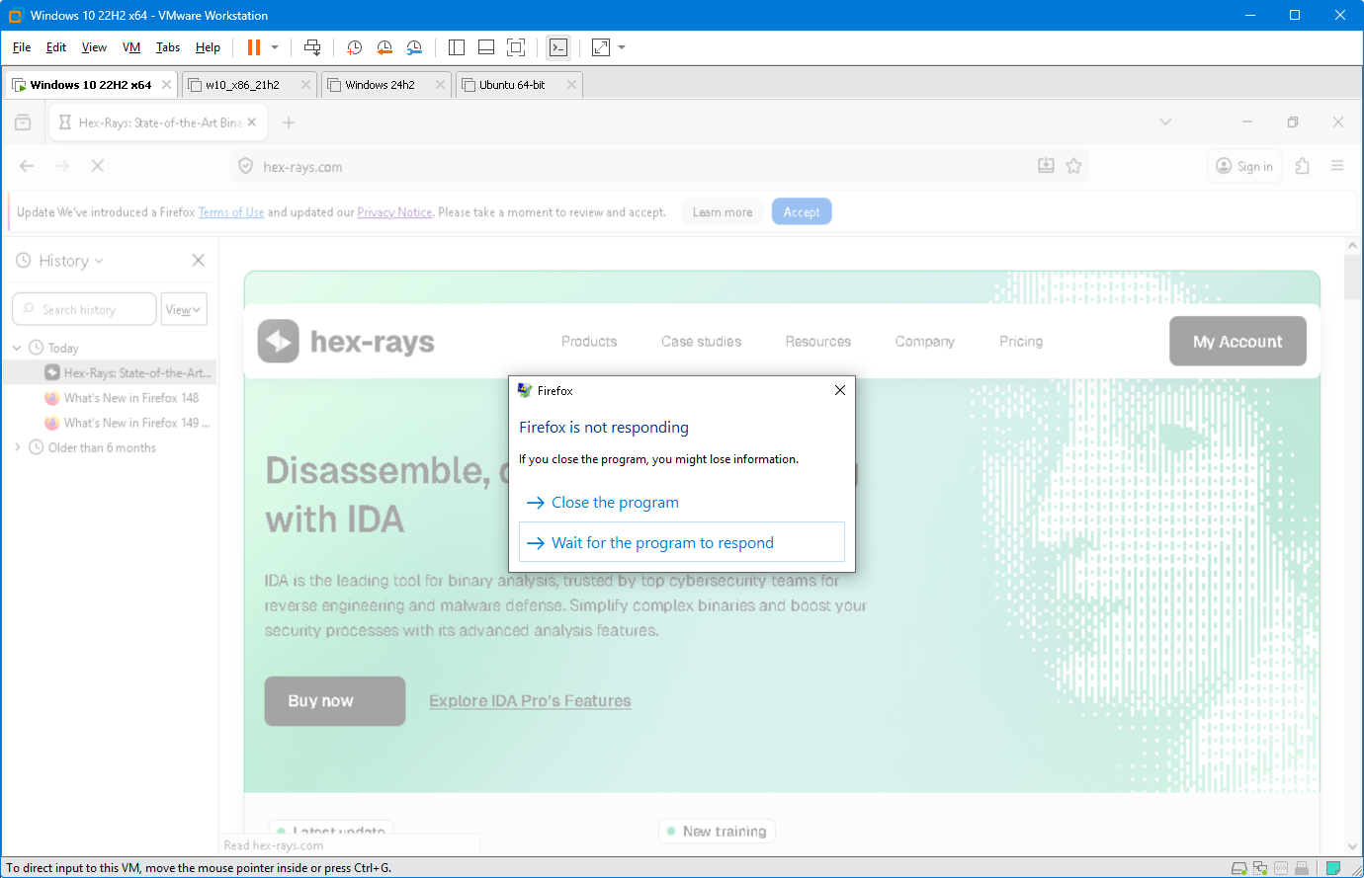Open the history View dropdown
Screen dimensions: 1364x878
coord(184,309)
